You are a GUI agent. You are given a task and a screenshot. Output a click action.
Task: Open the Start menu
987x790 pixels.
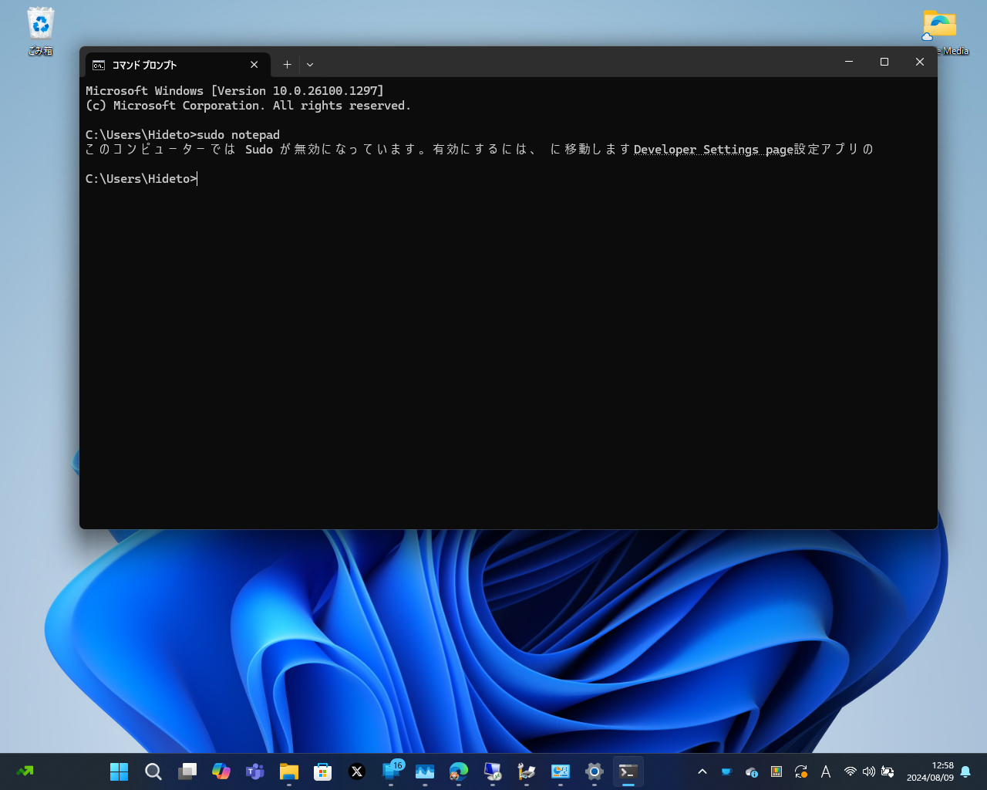pos(119,771)
